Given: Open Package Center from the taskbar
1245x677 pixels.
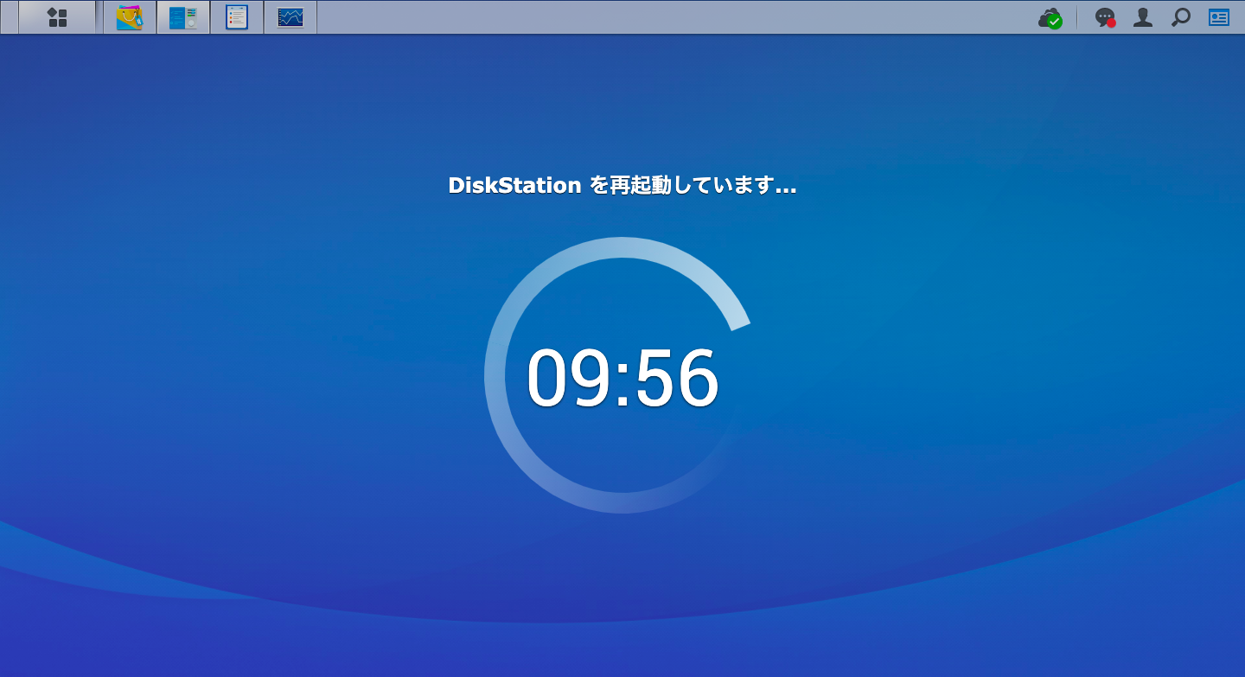Looking at the screenshot, I should click(130, 17).
